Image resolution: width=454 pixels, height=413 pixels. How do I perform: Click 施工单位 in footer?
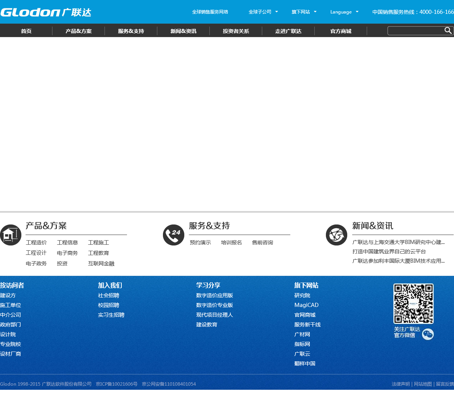[x=10, y=305]
